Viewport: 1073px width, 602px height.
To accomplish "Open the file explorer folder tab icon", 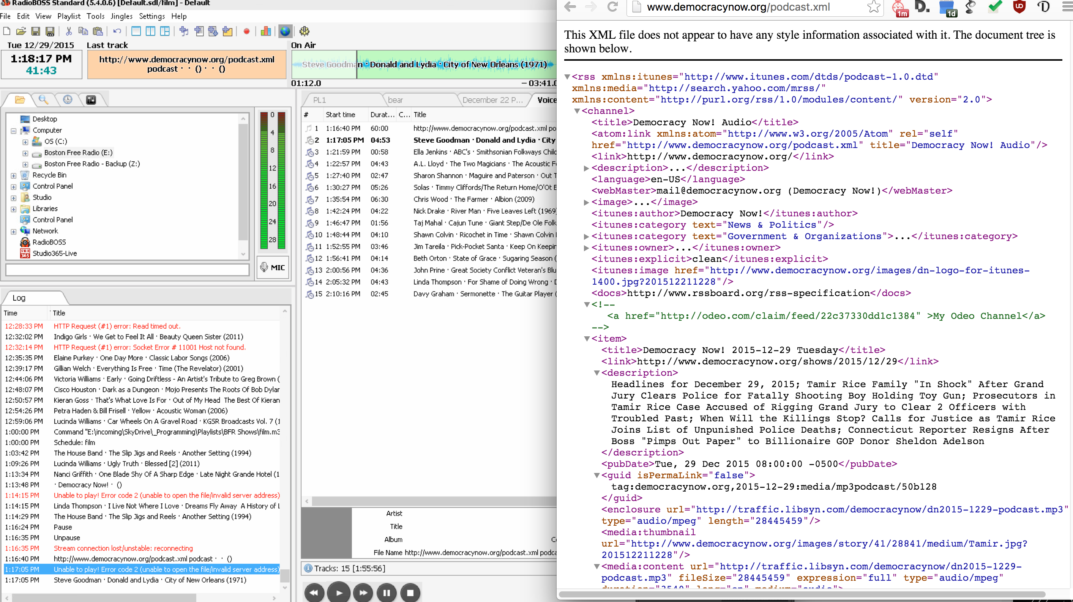I will point(20,99).
